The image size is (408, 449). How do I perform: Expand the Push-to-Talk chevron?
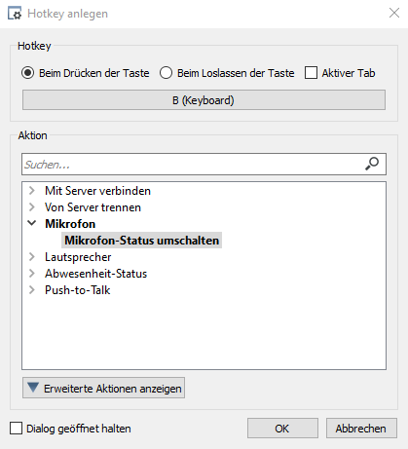pyautogui.click(x=32, y=289)
